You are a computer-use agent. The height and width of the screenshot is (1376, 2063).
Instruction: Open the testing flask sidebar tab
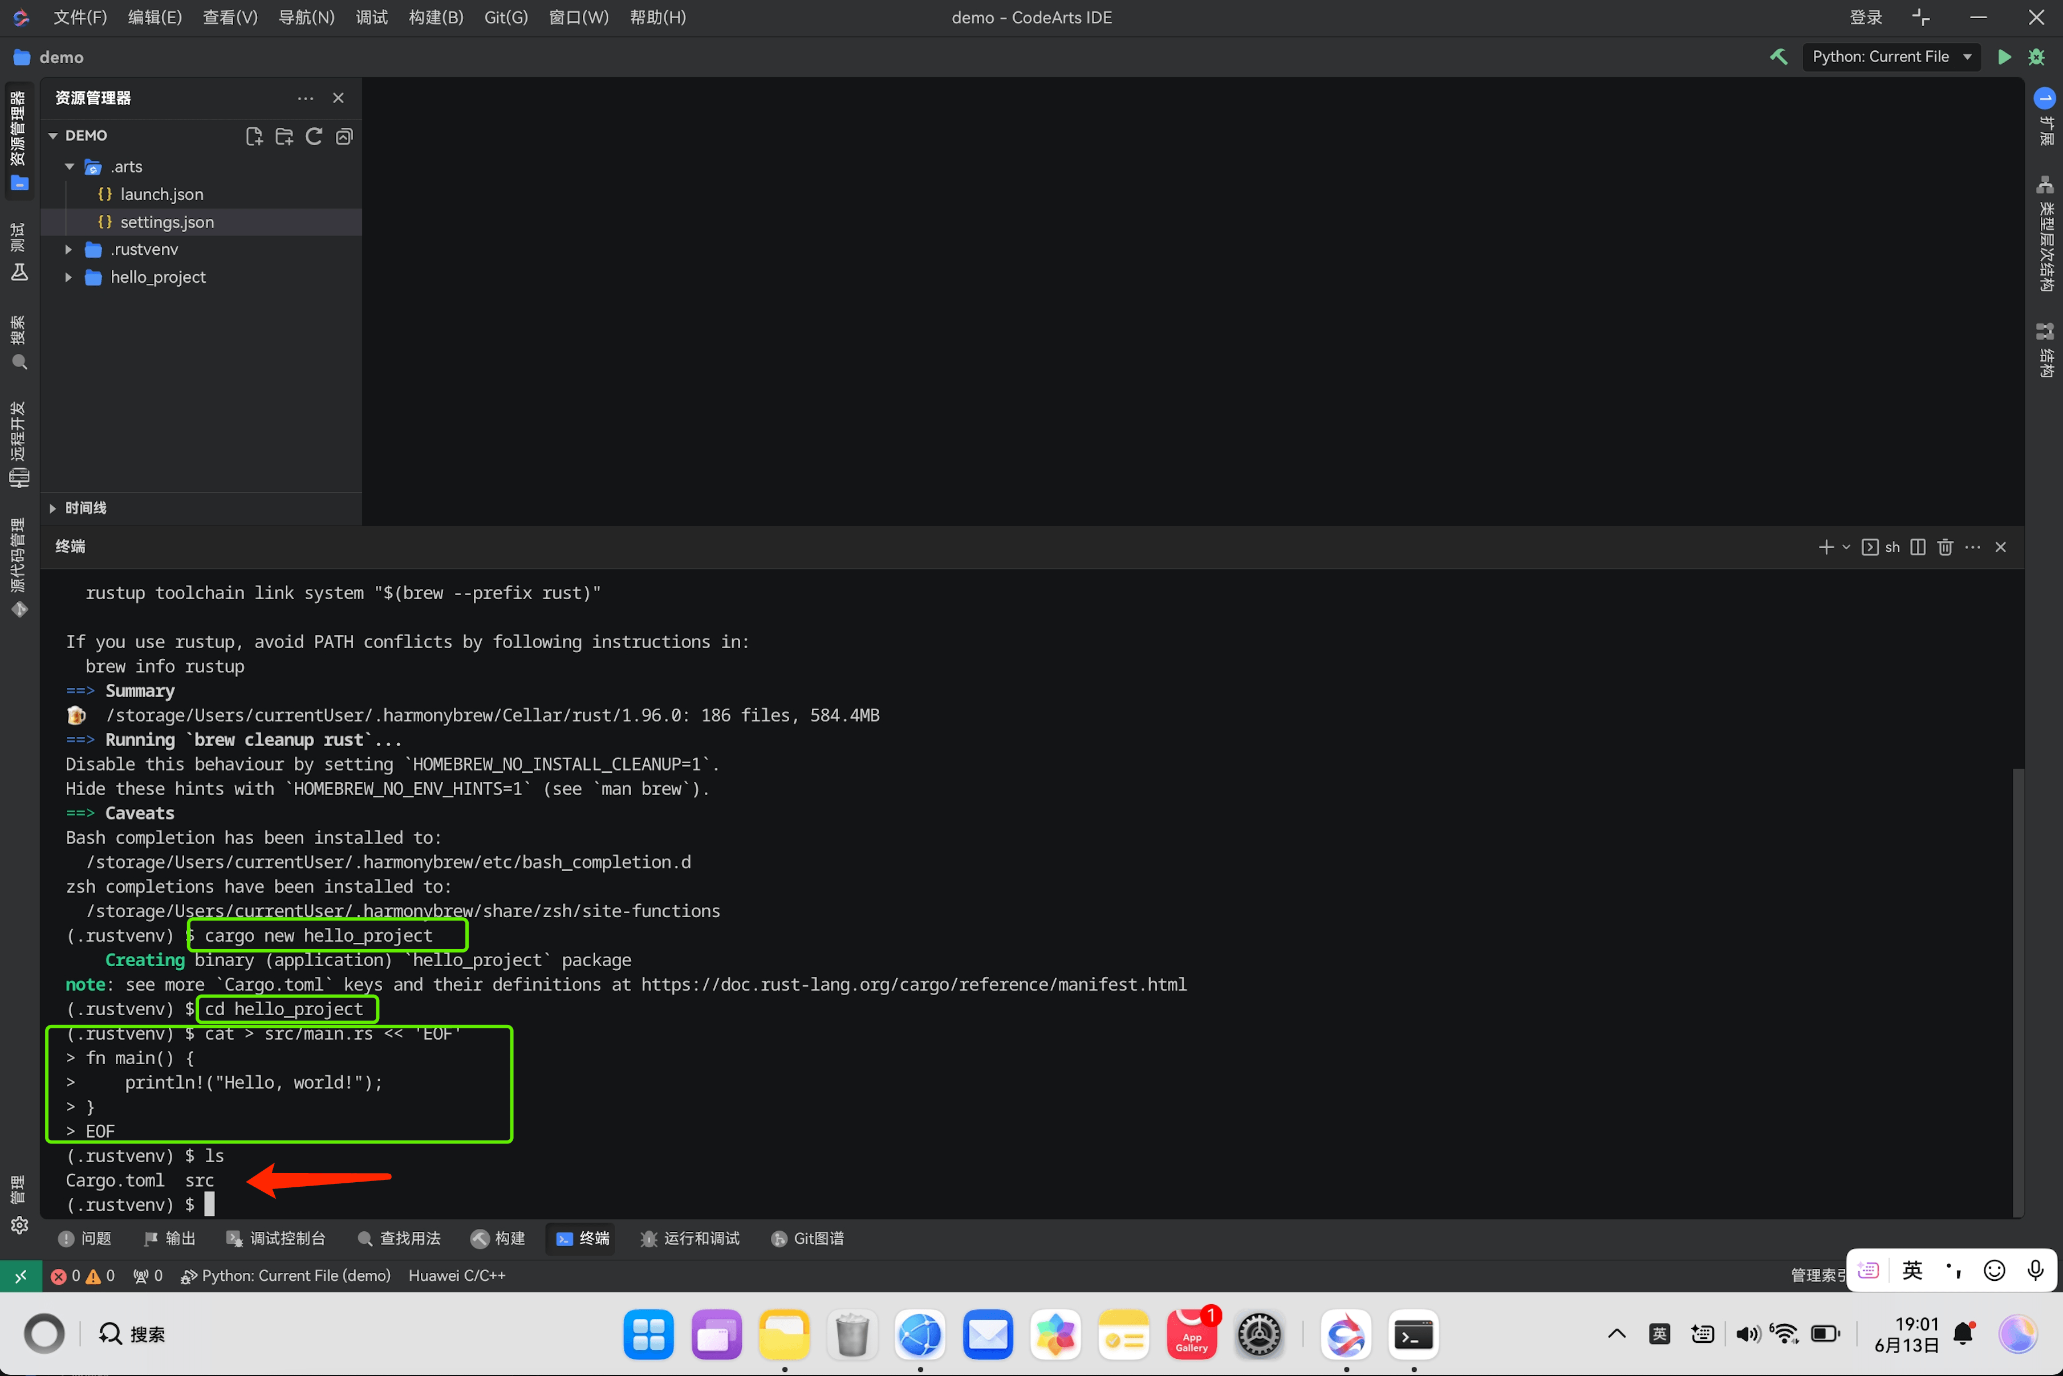coord(18,252)
